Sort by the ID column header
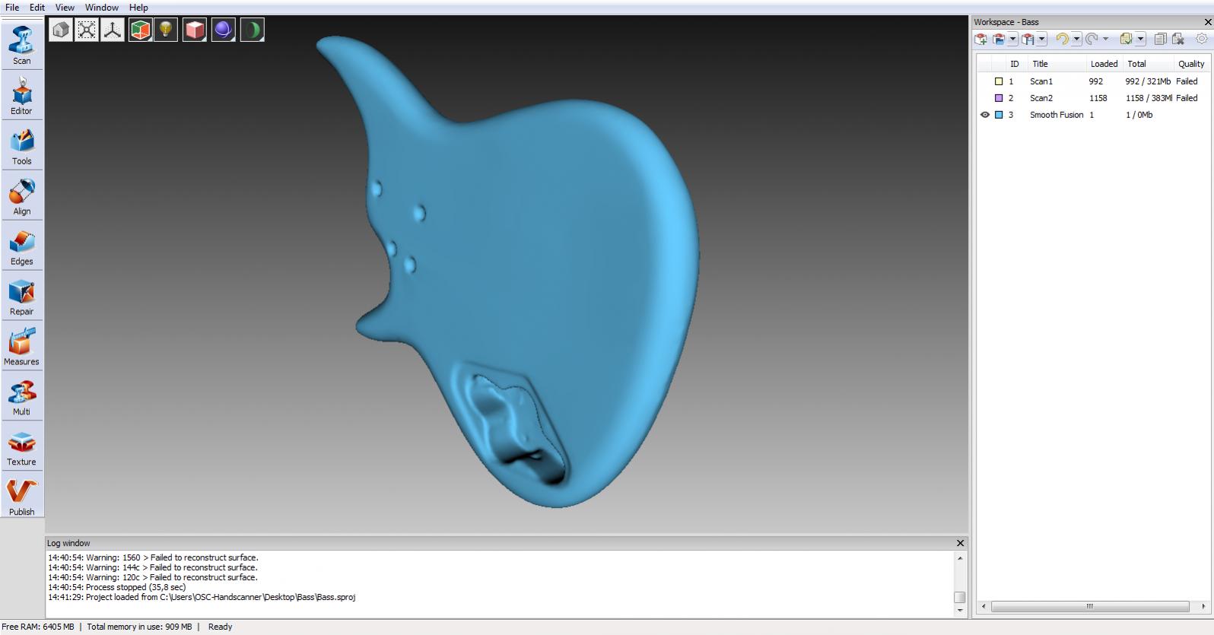Viewport: 1214px width, 635px height. tap(1015, 64)
